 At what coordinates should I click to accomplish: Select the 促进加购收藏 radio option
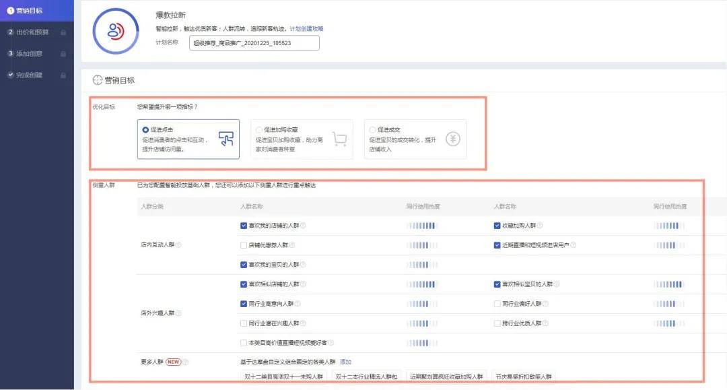(x=259, y=129)
